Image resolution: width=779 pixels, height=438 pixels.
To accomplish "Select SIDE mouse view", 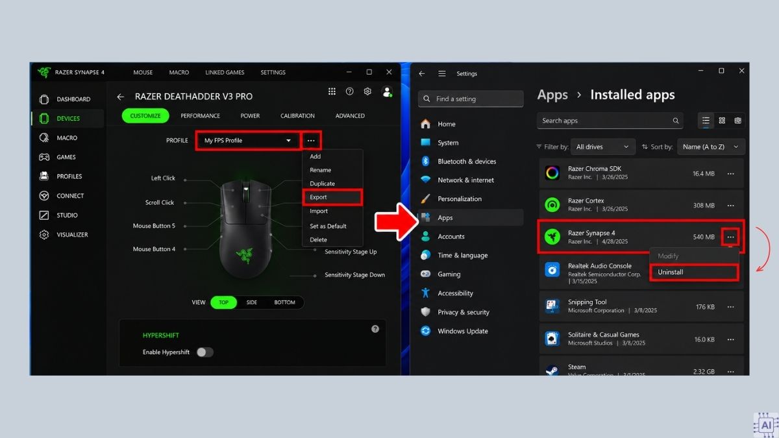I will (251, 302).
